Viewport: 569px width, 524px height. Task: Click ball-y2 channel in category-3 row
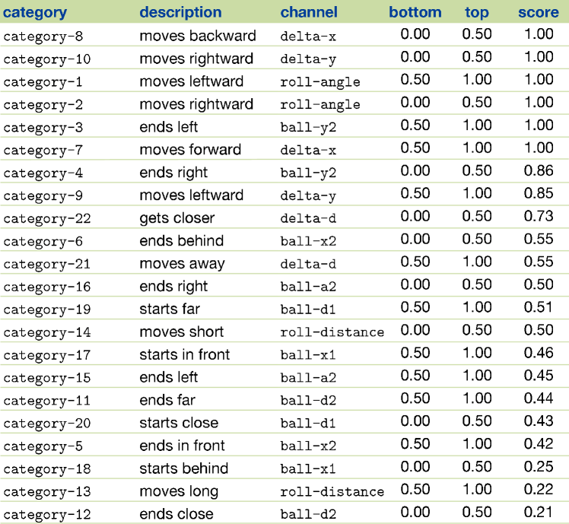pos(308,128)
